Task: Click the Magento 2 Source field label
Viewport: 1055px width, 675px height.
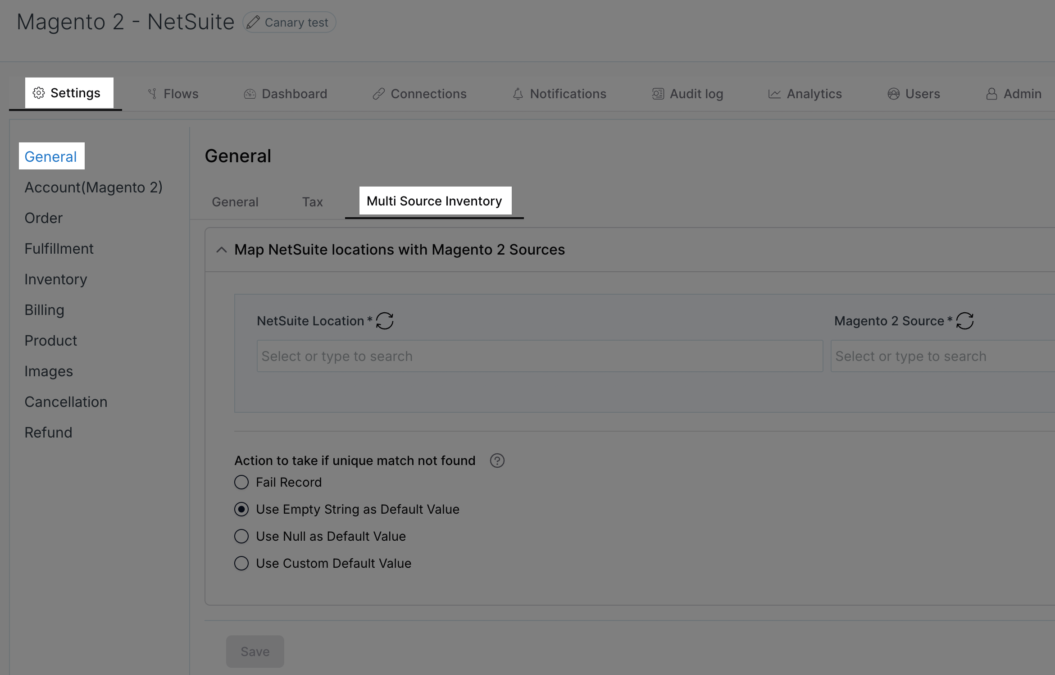Action: [x=889, y=321]
